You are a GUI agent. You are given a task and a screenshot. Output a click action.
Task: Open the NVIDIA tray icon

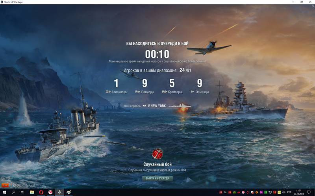point(234,192)
